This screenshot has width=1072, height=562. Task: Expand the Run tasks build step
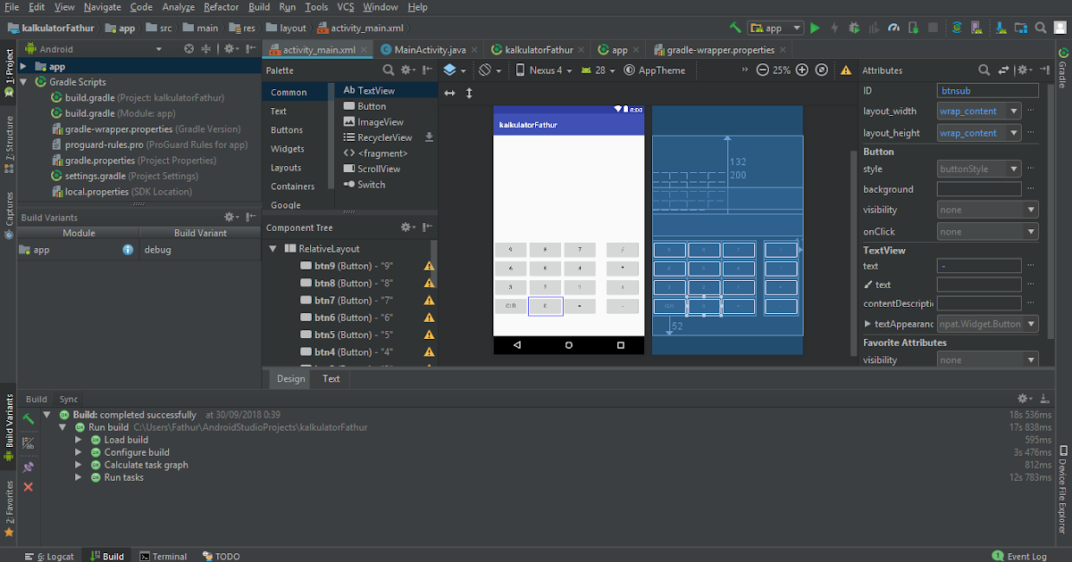pyautogui.click(x=79, y=477)
